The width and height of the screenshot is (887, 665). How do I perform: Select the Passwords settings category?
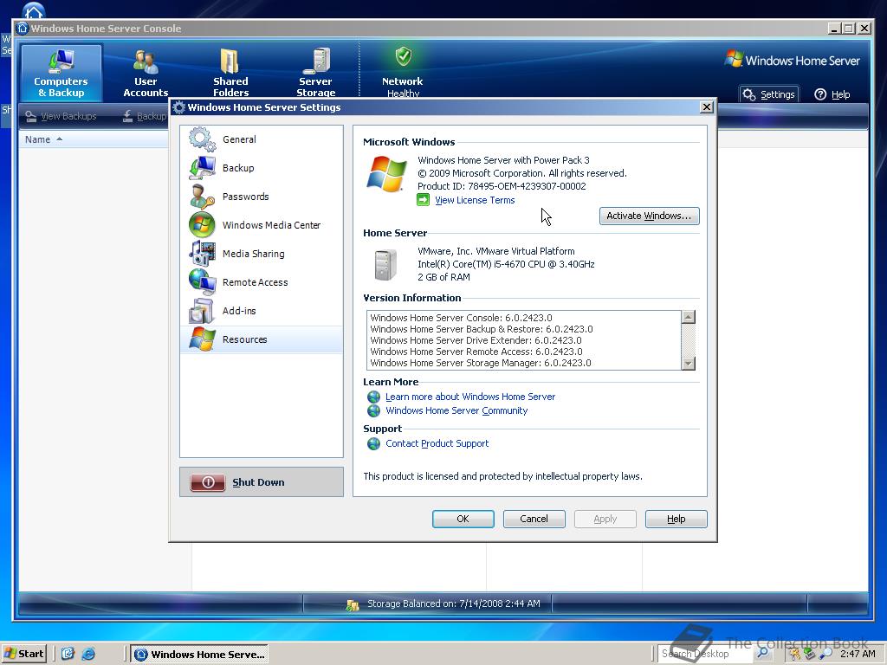point(262,197)
